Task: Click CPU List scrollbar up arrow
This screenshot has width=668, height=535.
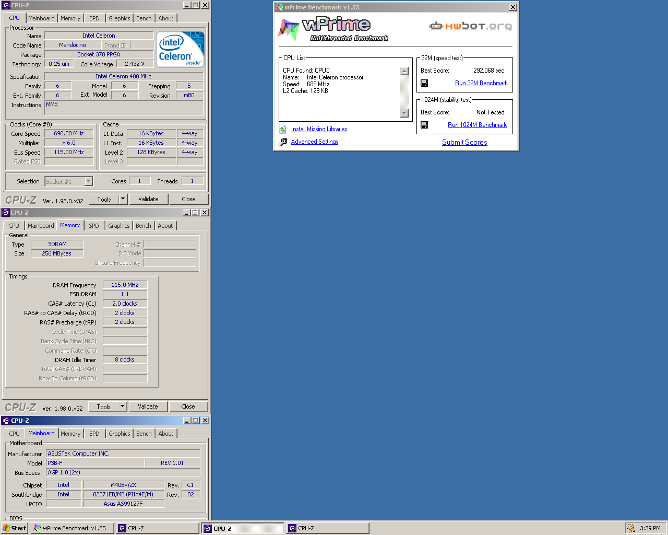Action: 404,71
